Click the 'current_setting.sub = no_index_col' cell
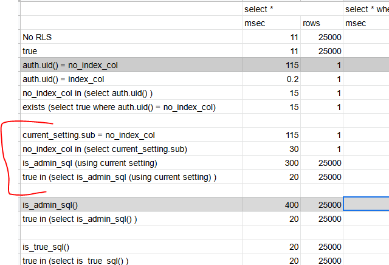Image resolution: width=389 pixels, height=265 pixels. (131, 135)
